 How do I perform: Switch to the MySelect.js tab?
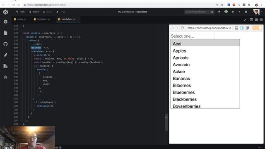coord(42,19)
